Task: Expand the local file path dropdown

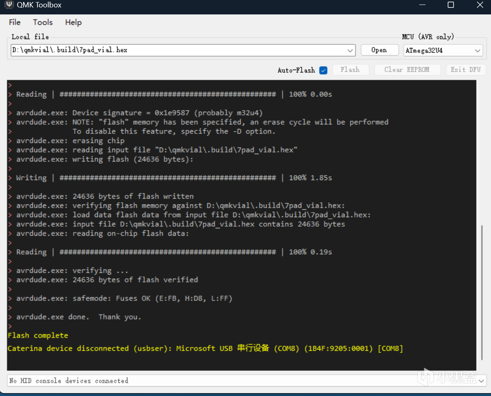Action: coord(350,50)
